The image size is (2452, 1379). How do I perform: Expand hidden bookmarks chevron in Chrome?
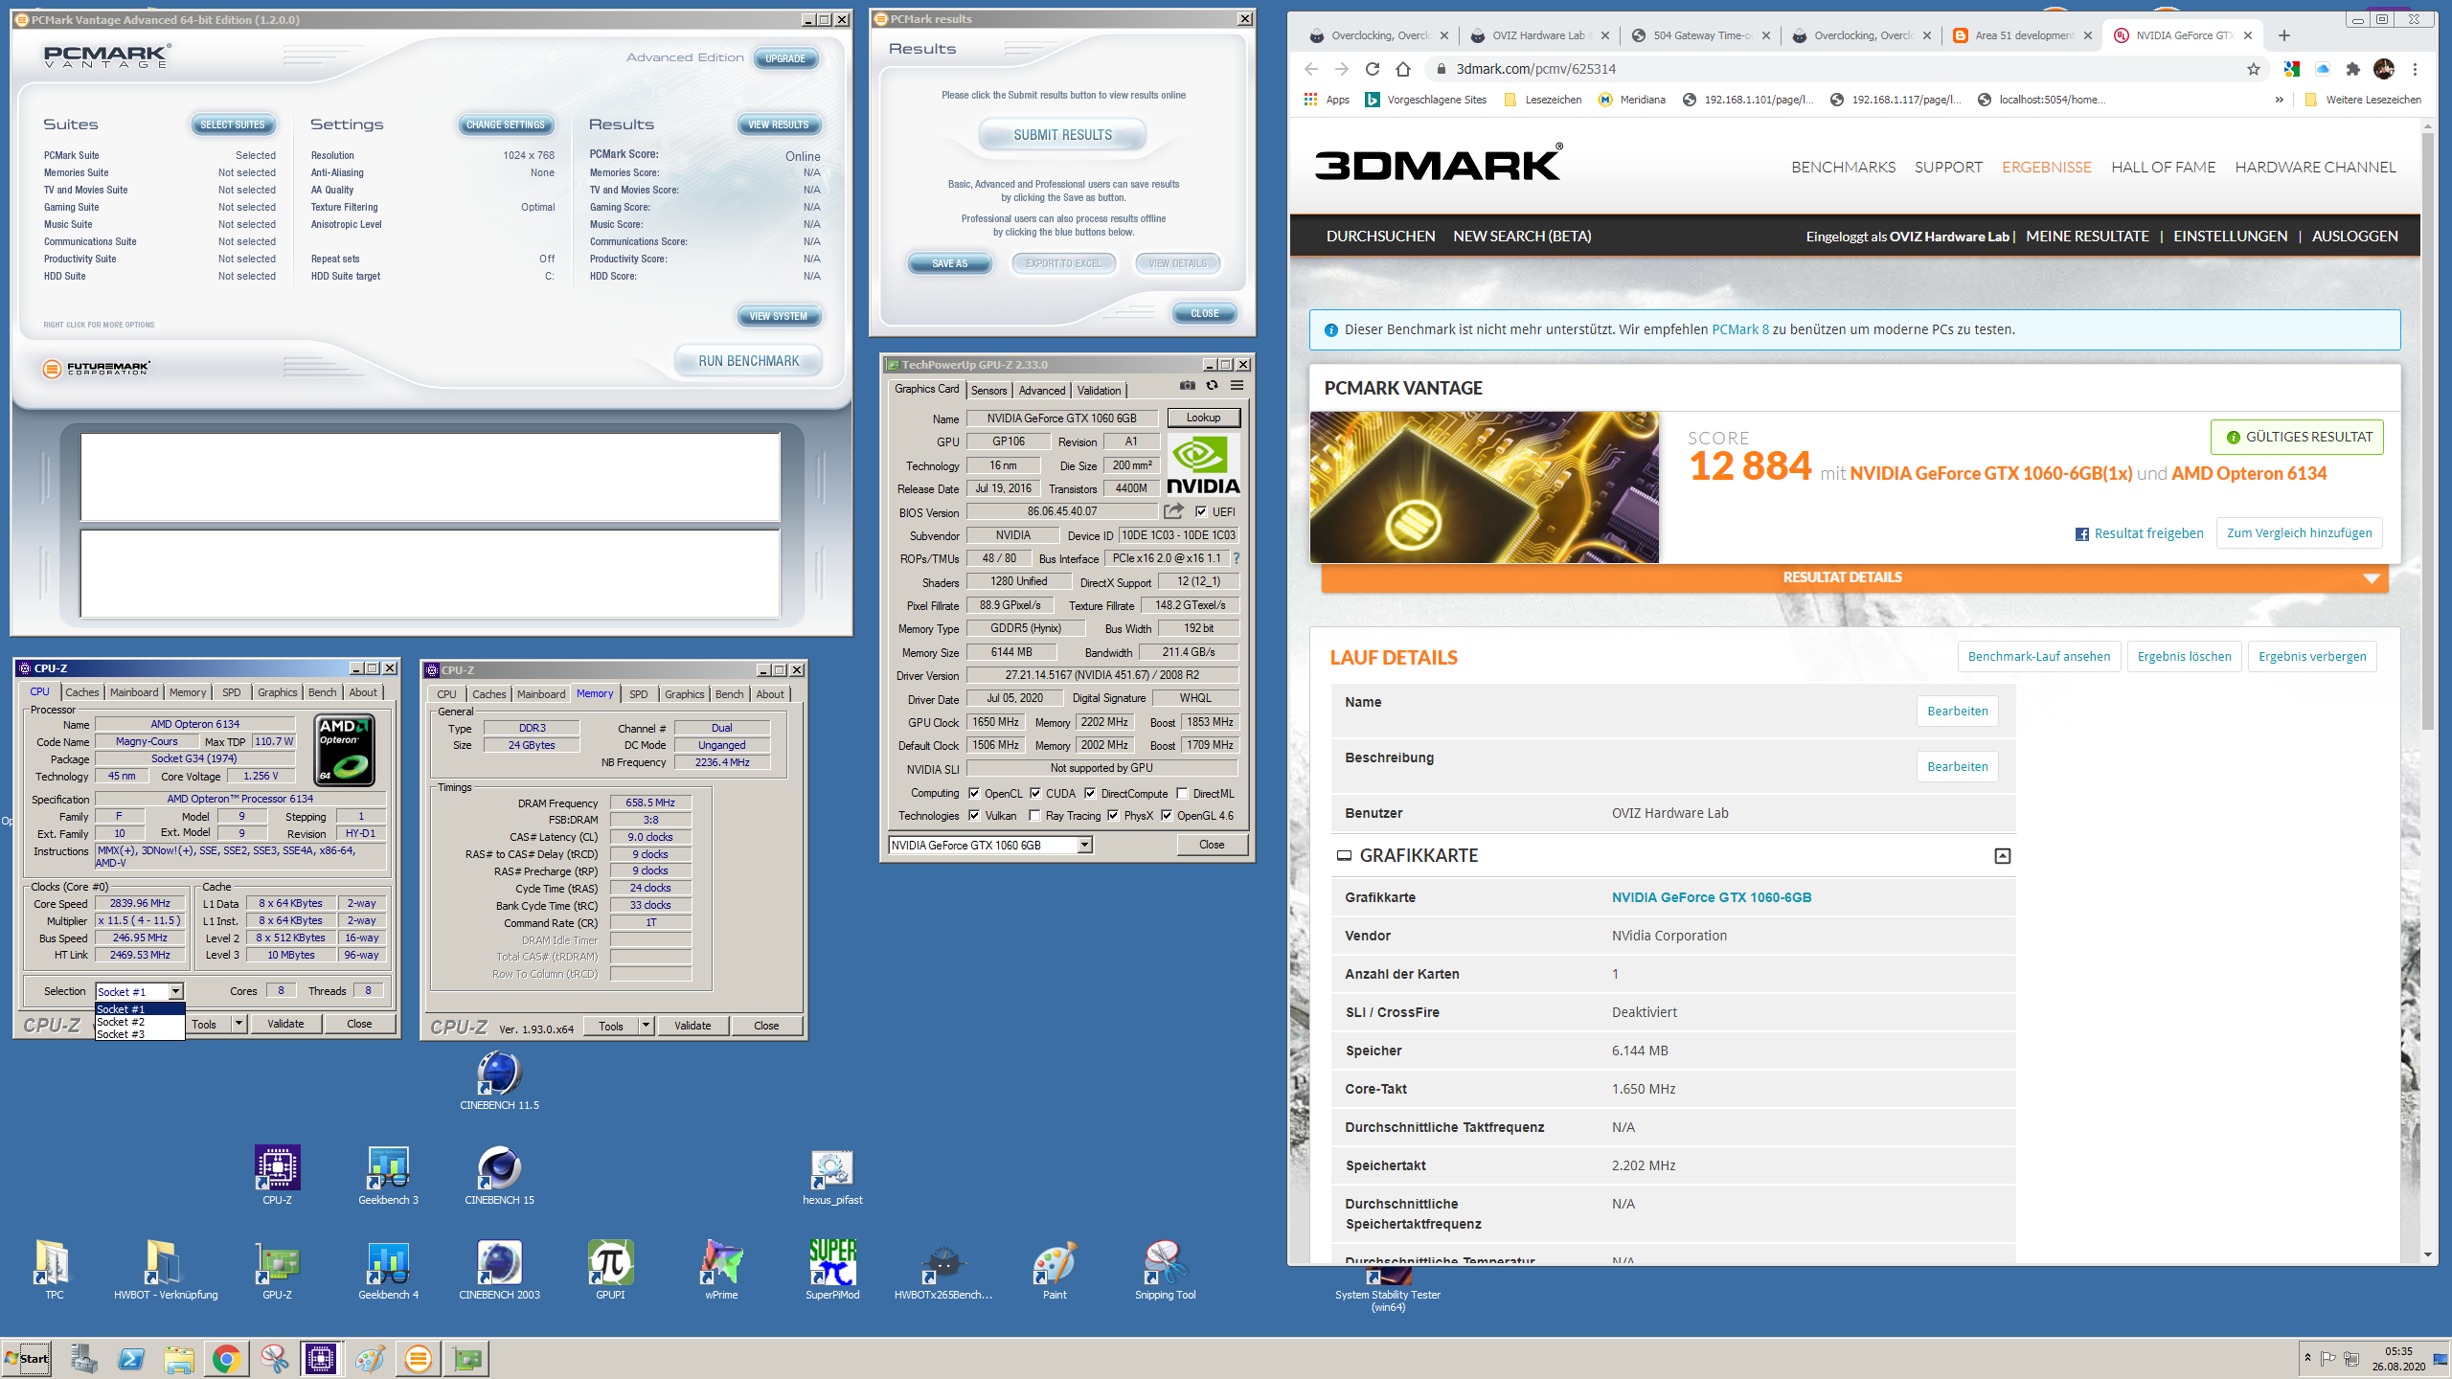tap(2280, 100)
